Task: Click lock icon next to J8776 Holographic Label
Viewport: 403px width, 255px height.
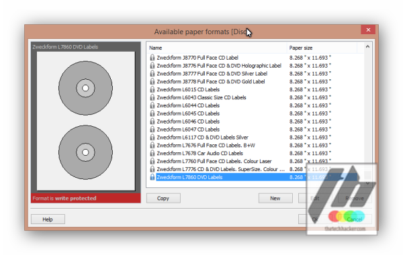Action: pyautogui.click(x=152, y=66)
